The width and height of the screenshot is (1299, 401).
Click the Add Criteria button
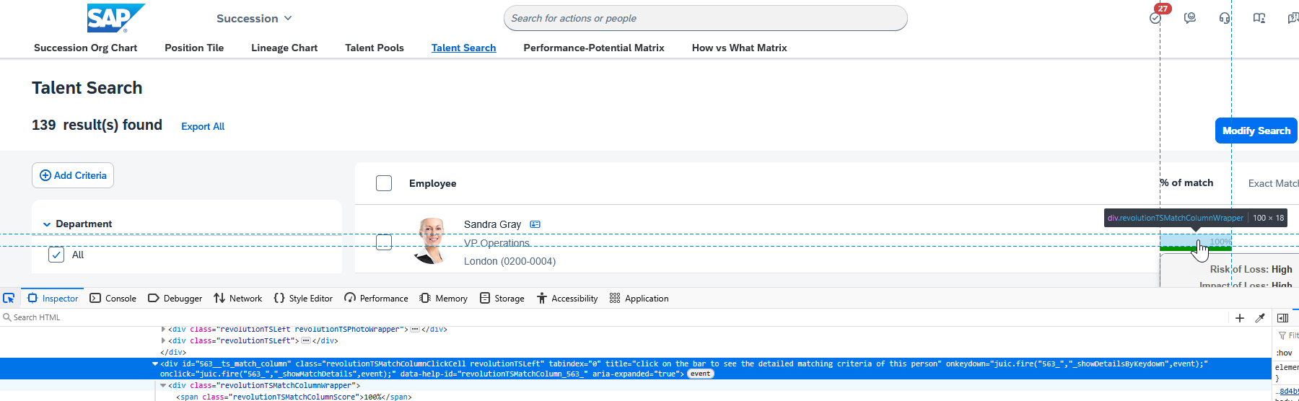(x=73, y=175)
